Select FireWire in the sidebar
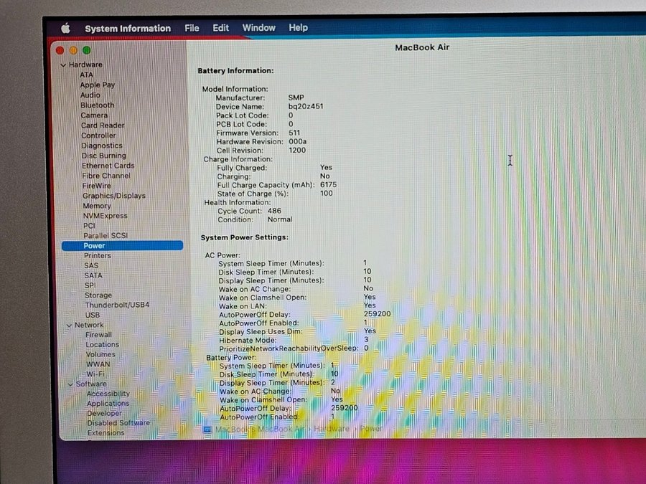The height and width of the screenshot is (484, 646). 97,186
